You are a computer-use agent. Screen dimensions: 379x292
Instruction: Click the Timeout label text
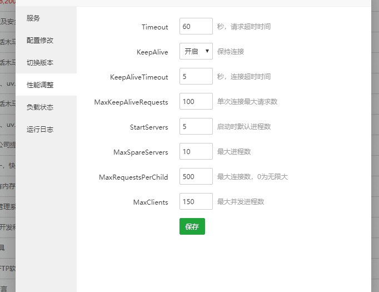[x=154, y=27]
